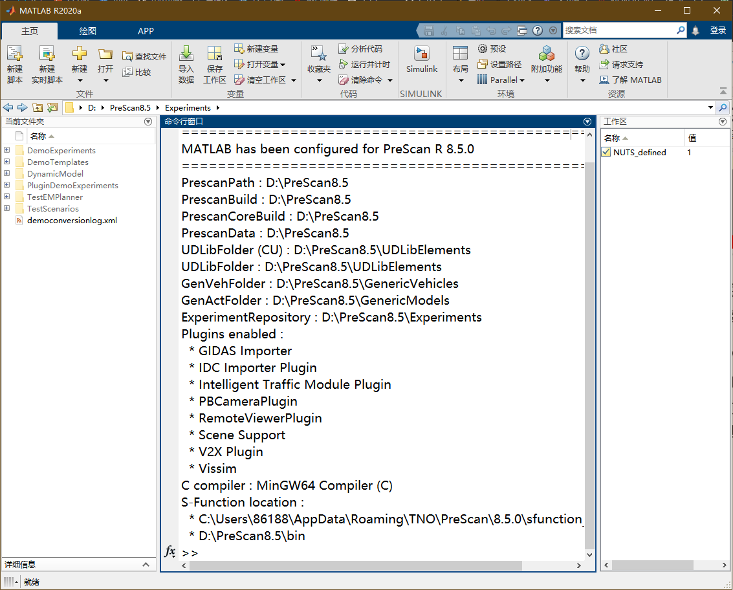Click Set Path (设置路径)

tap(499, 64)
